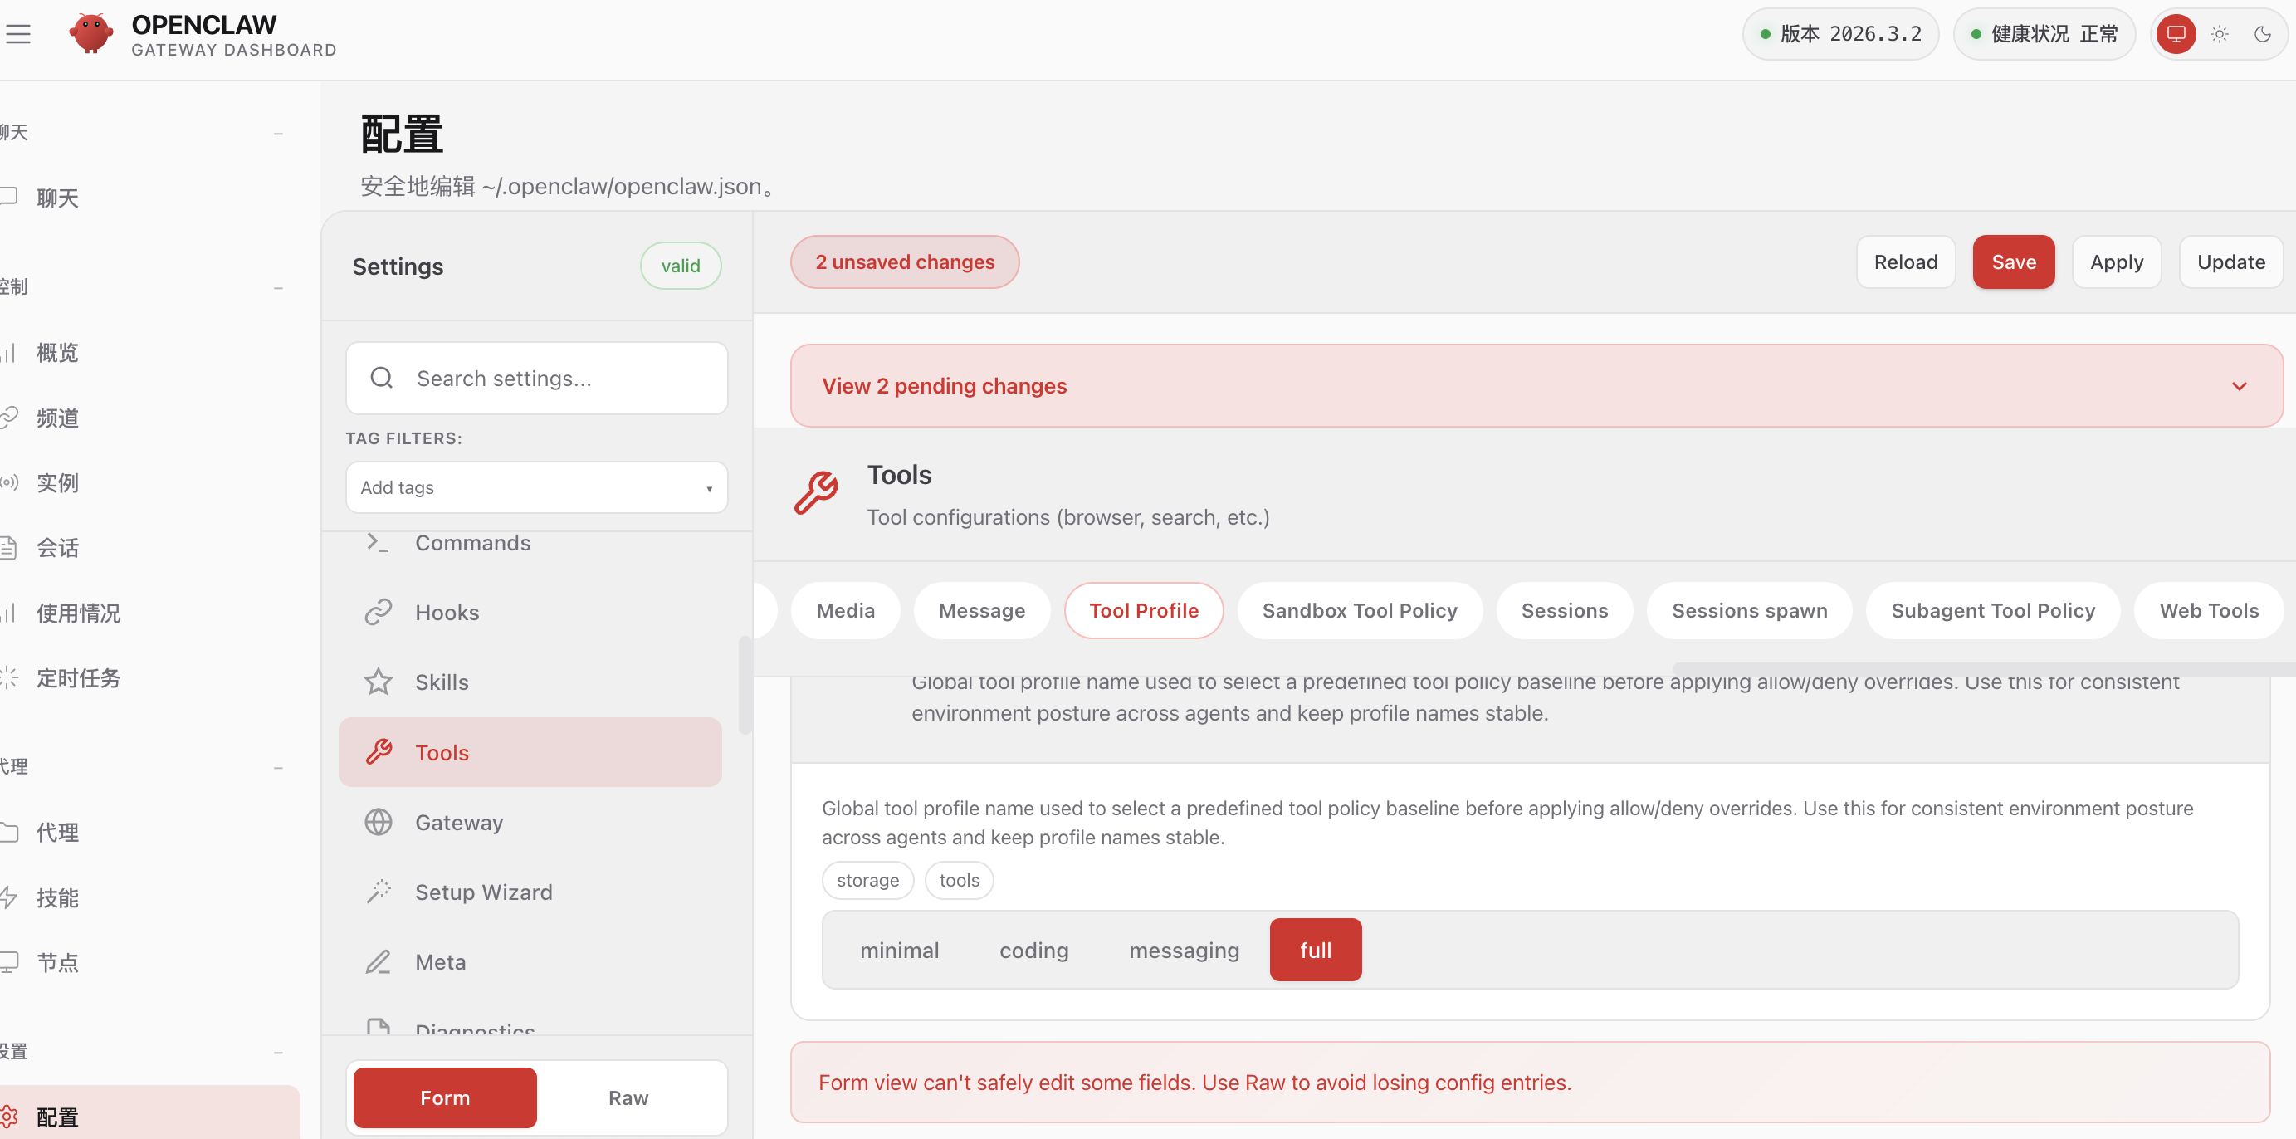Click the Reload button

tap(1905, 262)
